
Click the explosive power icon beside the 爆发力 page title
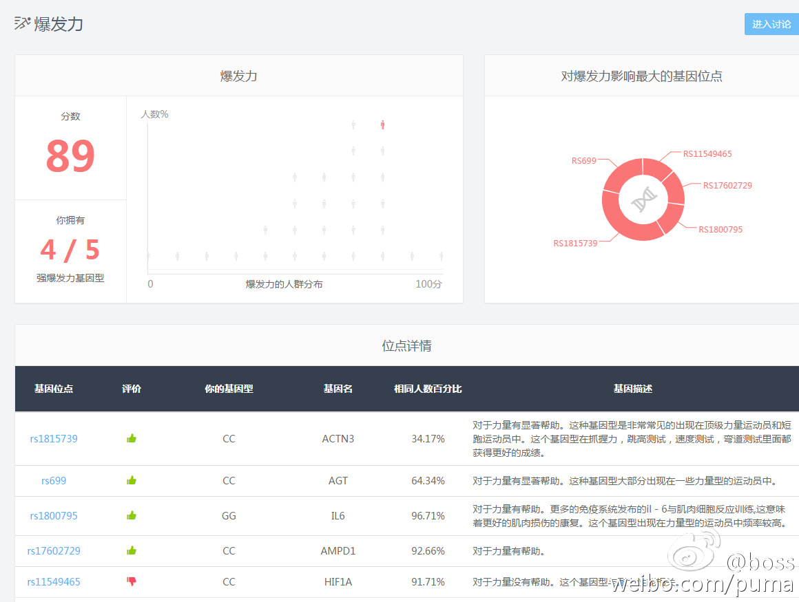tap(22, 23)
